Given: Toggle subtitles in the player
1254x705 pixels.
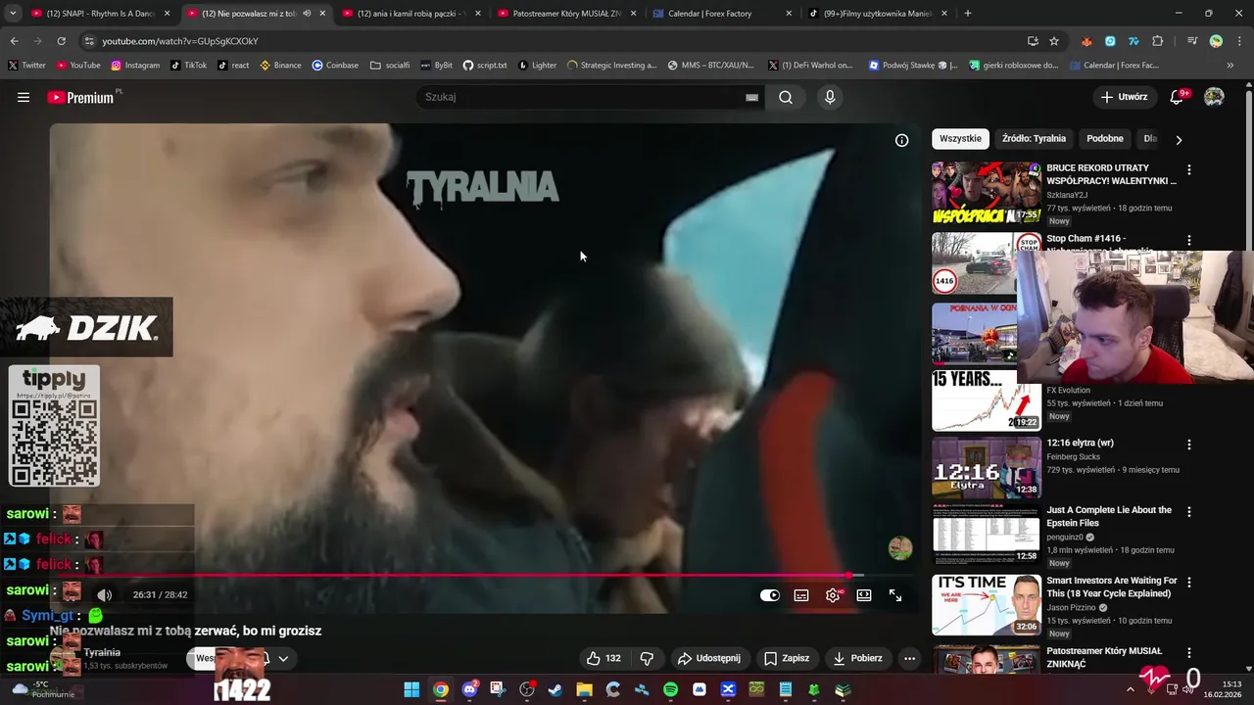Looking at the screenshot, I should [x=801, y=594].
